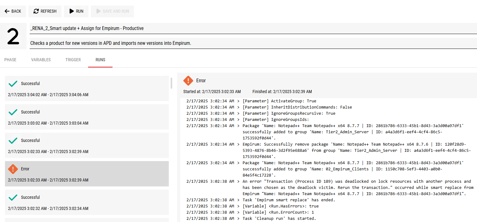
Task: Open the PHASE tab
Action: [x=11, y=60]
